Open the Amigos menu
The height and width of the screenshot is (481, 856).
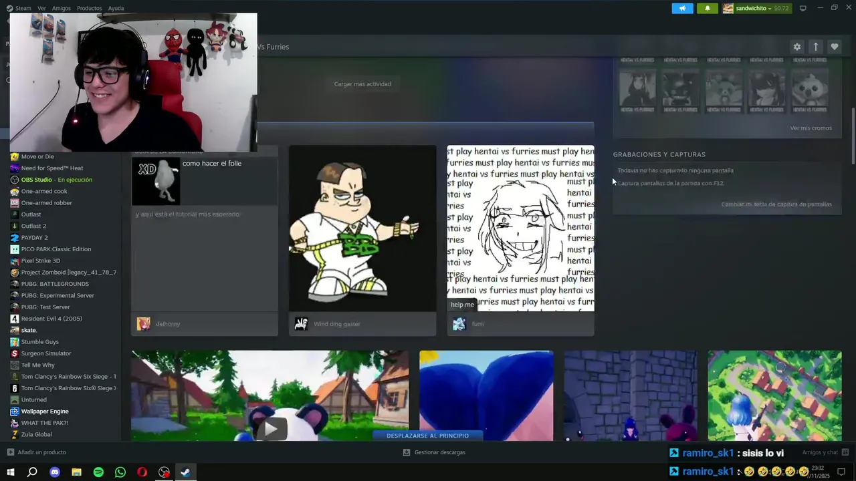click(x=61, y=8)
